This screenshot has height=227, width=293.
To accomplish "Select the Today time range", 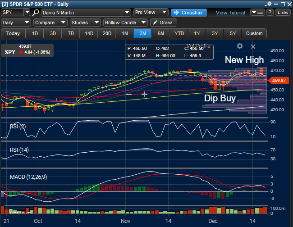I will [13, 33].
